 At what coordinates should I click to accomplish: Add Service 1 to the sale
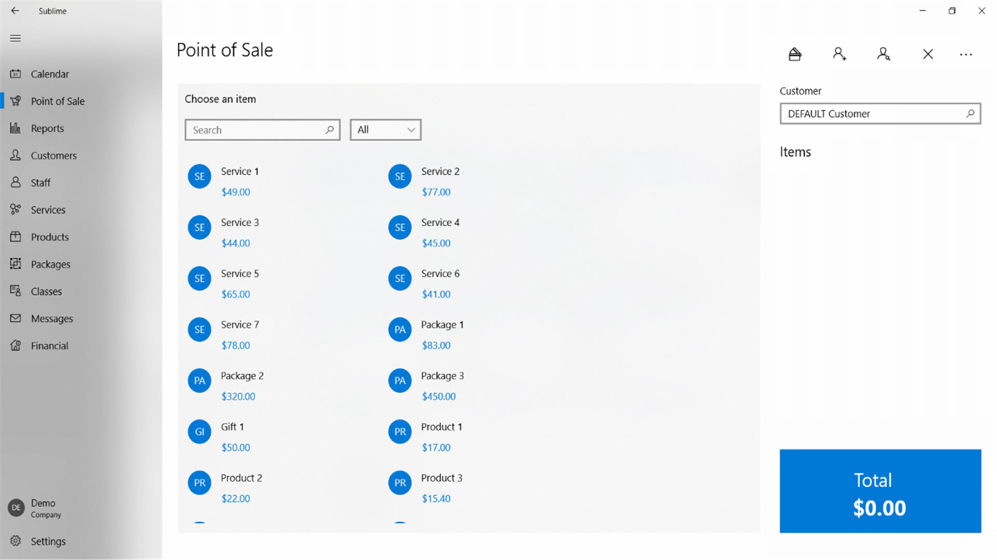point(239,181)
